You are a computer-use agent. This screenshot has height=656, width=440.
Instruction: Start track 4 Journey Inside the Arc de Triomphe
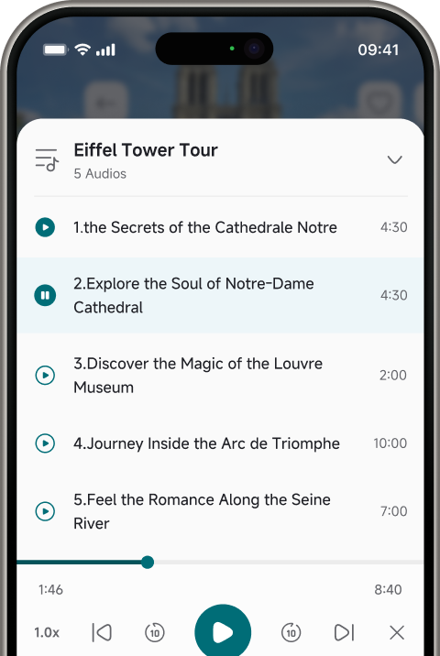[45, 443]
